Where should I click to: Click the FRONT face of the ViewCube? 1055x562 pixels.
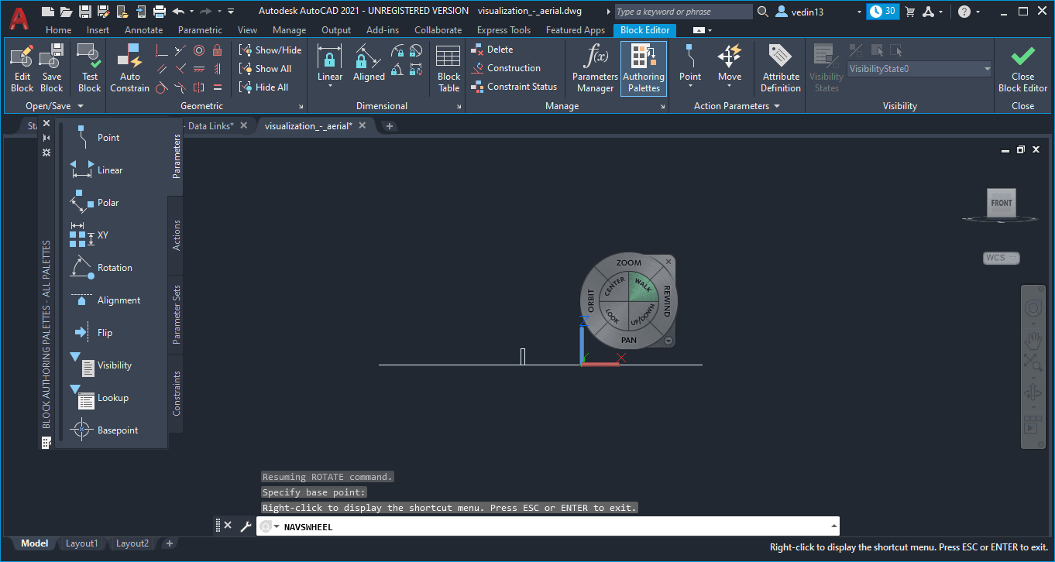(1001, 203)
